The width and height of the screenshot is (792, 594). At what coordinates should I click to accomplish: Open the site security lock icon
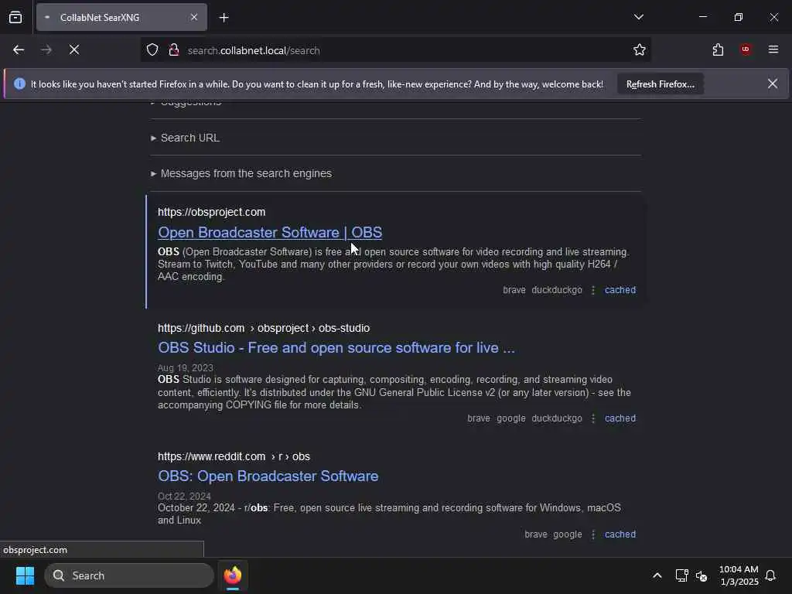point(174,50)
